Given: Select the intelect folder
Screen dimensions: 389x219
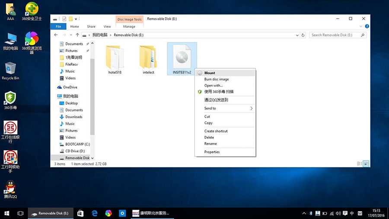Looking at the screenshot, I should pos(148,60).
